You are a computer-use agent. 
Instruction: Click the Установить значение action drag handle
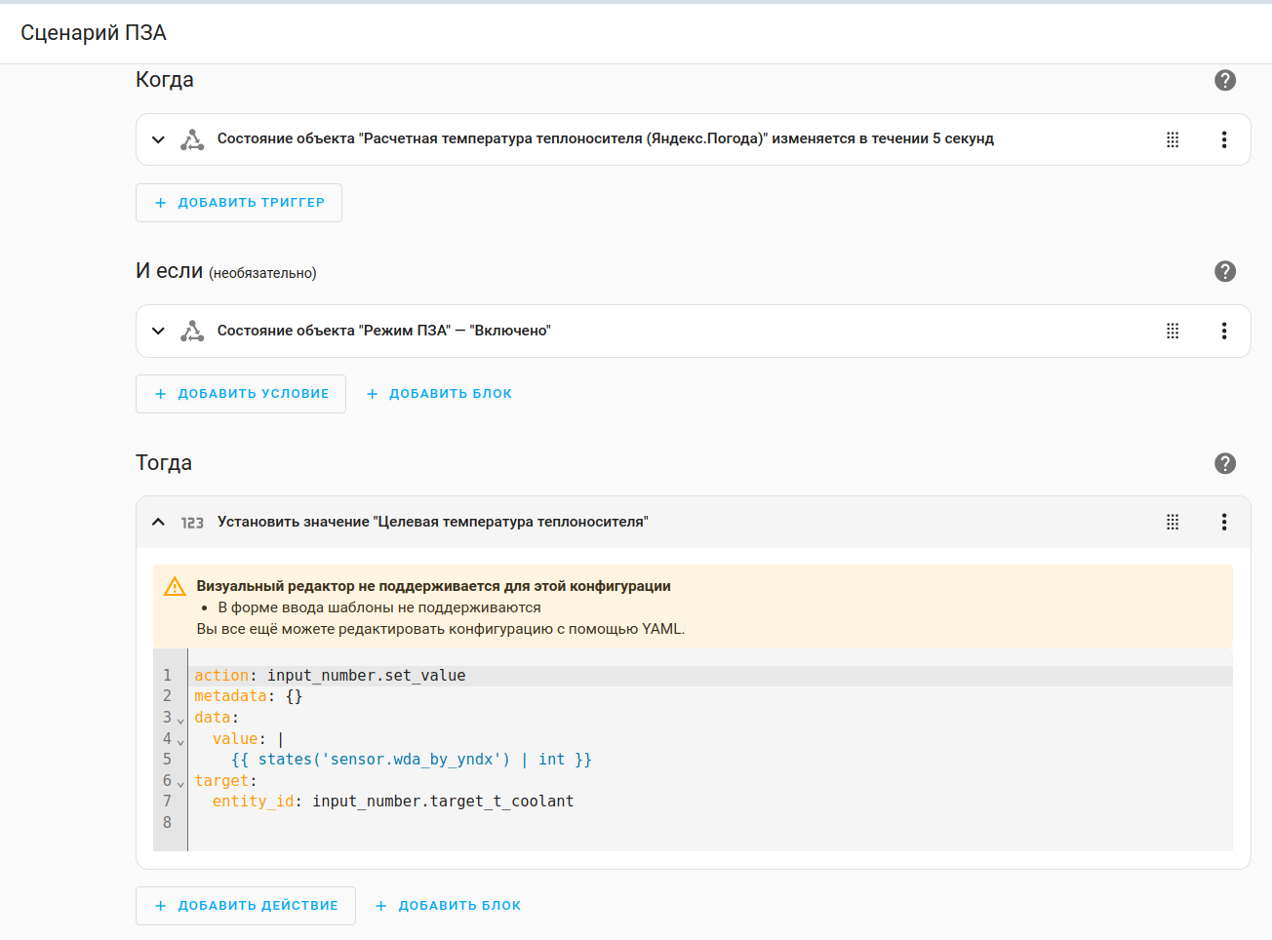[1173, 522]
